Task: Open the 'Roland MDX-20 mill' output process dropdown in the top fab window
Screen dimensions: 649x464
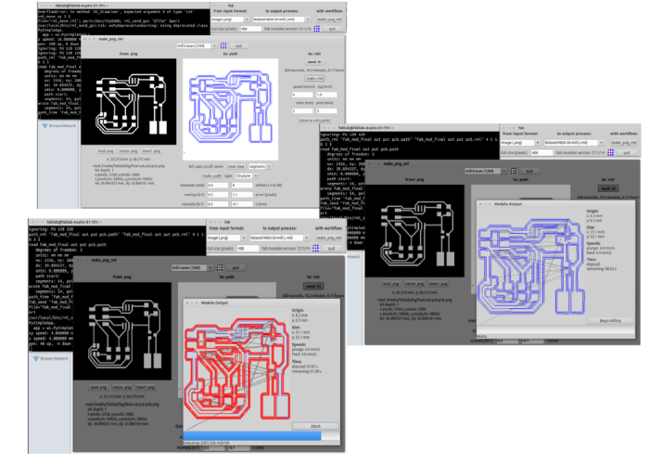Action: [282, 19]
